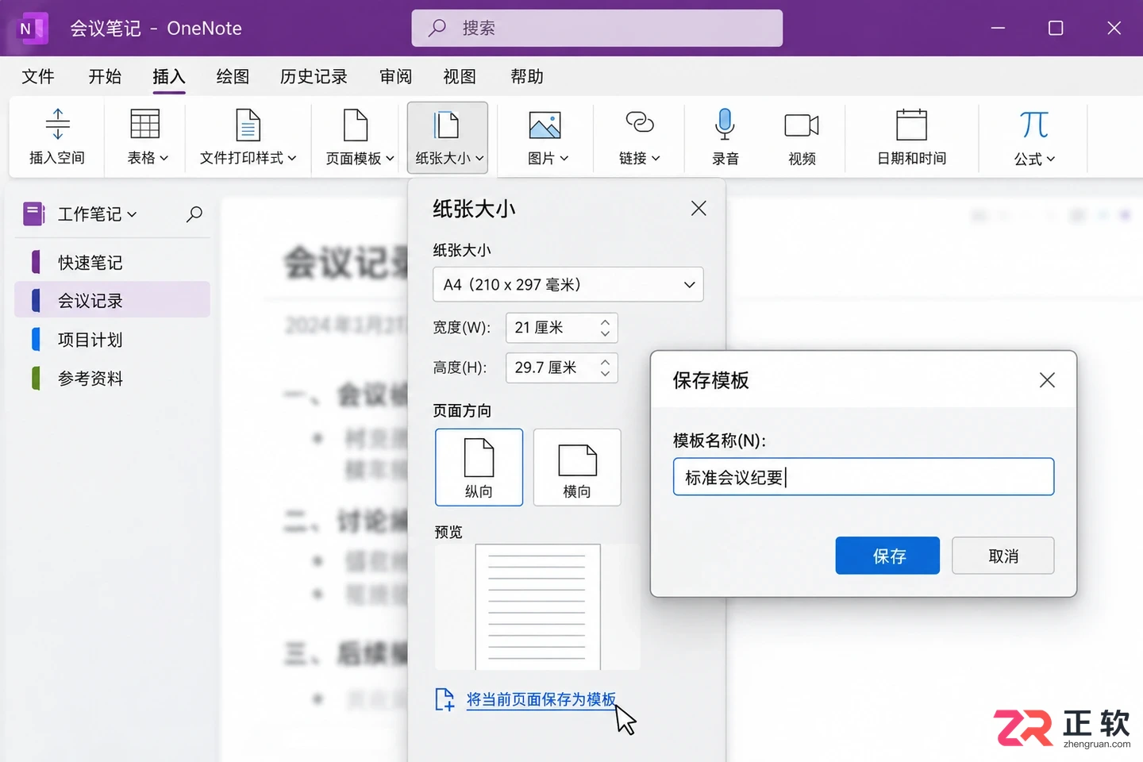Insert Date and Time calendar icon
The image size is (1143, 762).
(911, 125)
